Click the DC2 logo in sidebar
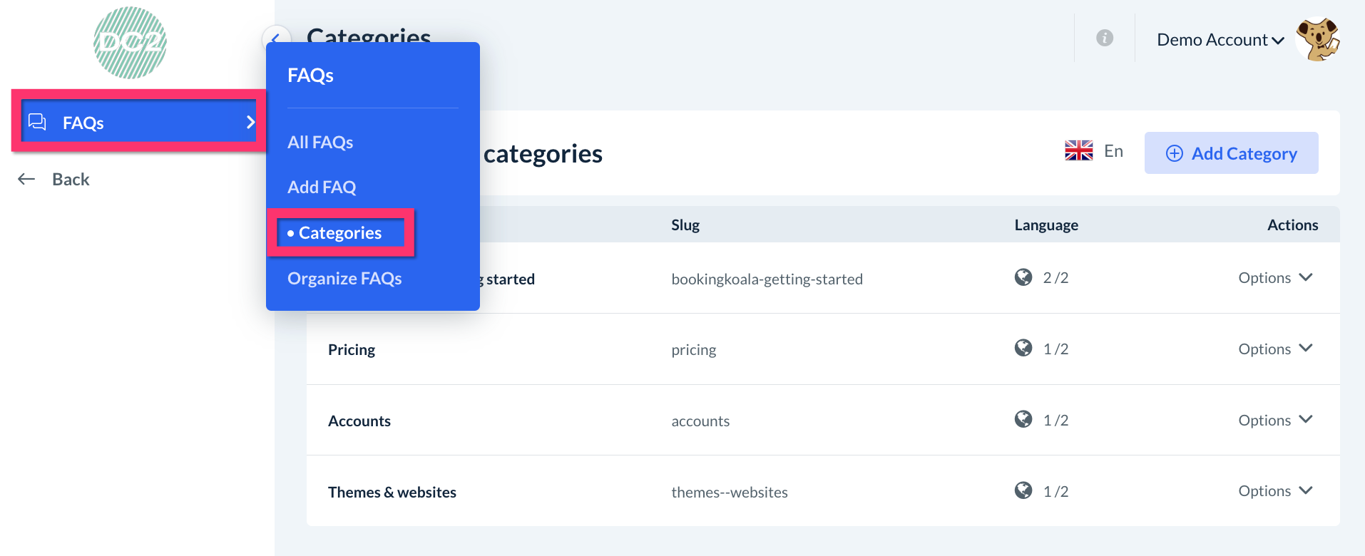Image resolution: width=1365 pixels, height=556 pixels. tap(130, 43)
